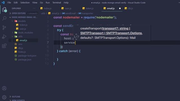Open package-lock.json in explorer
Image resolution: width=180 pixels, height=101 pixels.
coord(27,56)
